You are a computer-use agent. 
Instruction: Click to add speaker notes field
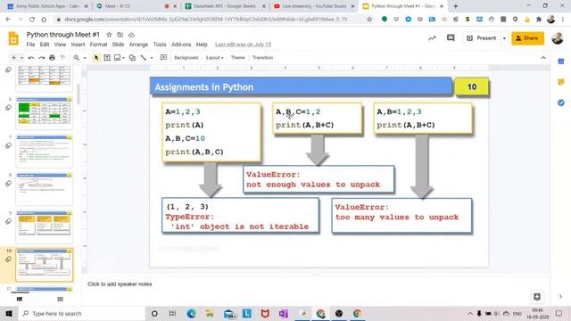pyautogui.click(x=315, y=284)
